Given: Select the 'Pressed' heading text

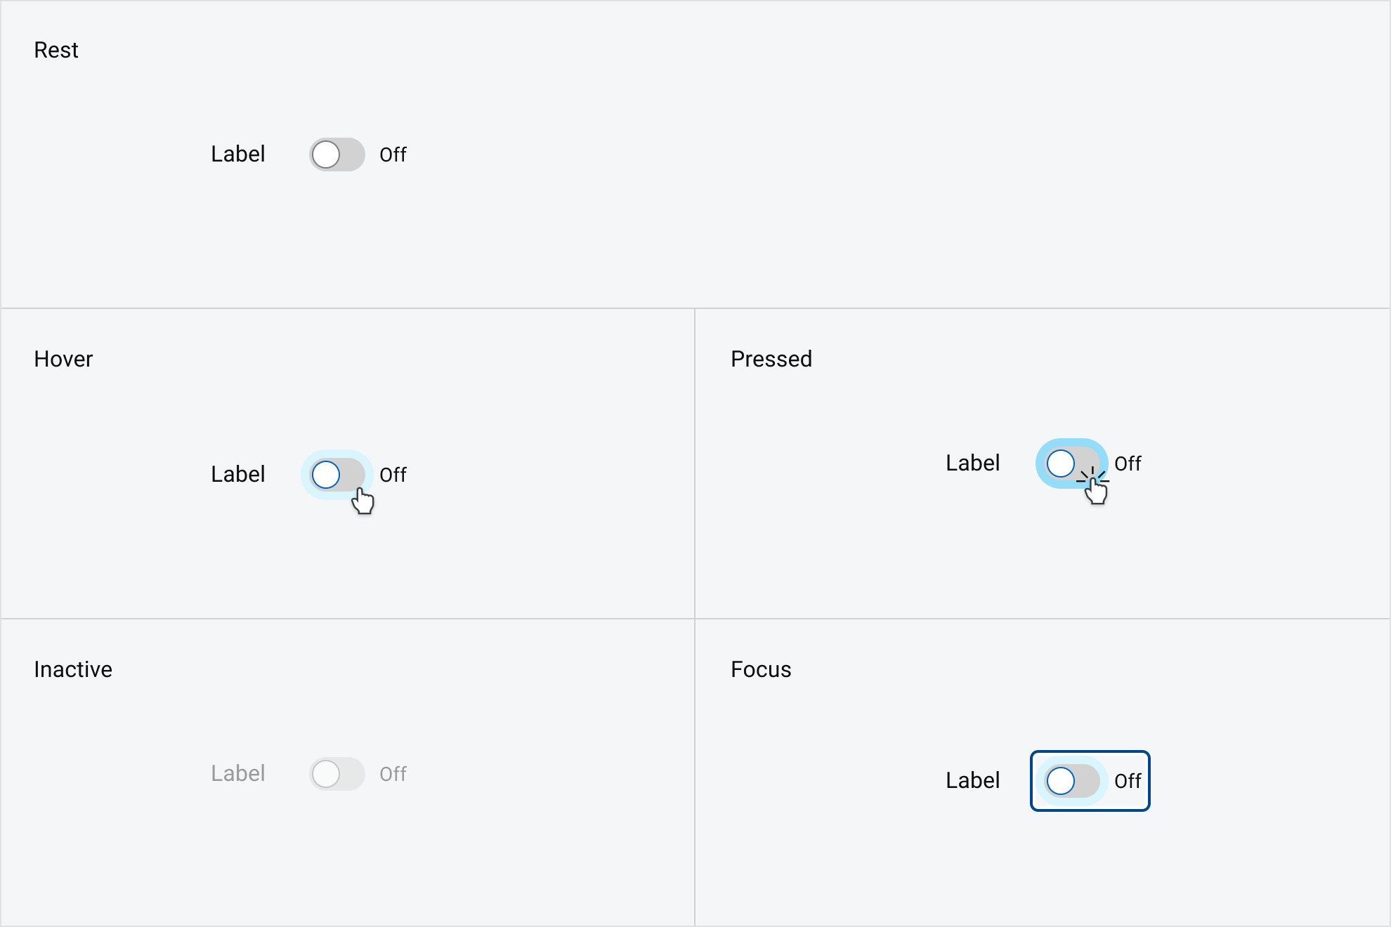Looking at the screenshot, I should tap(771, 359).
